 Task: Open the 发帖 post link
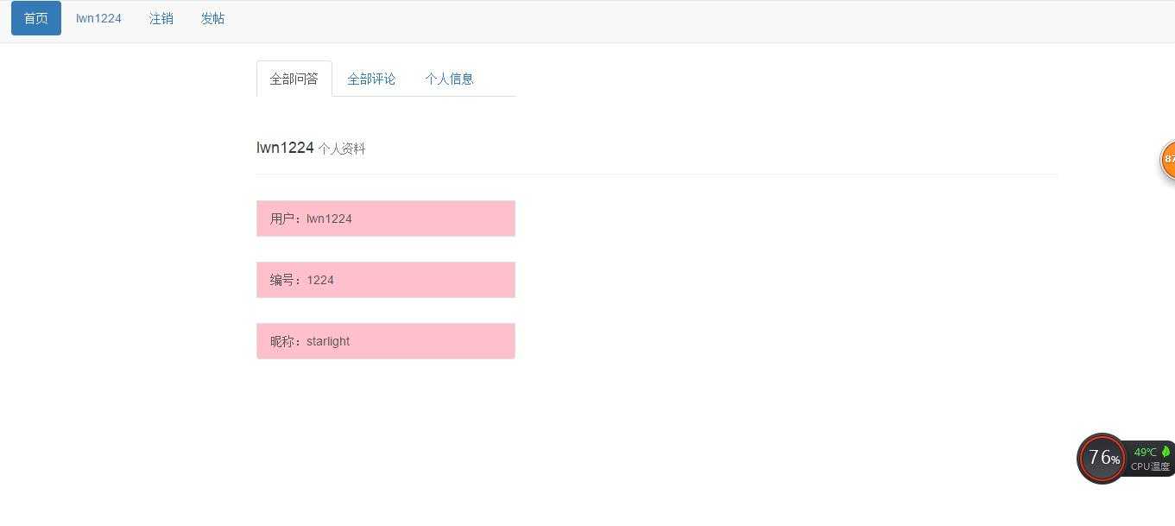click(212, 18)
